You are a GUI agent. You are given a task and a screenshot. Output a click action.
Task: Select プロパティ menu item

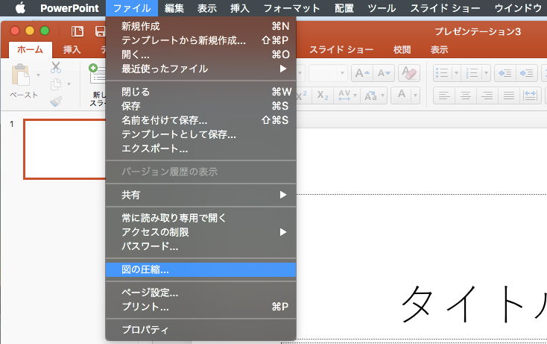click(200, 330)
